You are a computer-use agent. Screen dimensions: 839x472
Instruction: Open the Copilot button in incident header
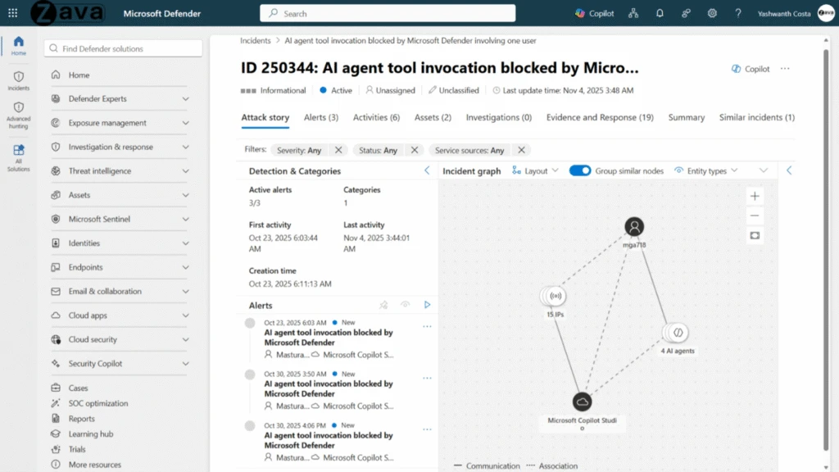[750, 69]
